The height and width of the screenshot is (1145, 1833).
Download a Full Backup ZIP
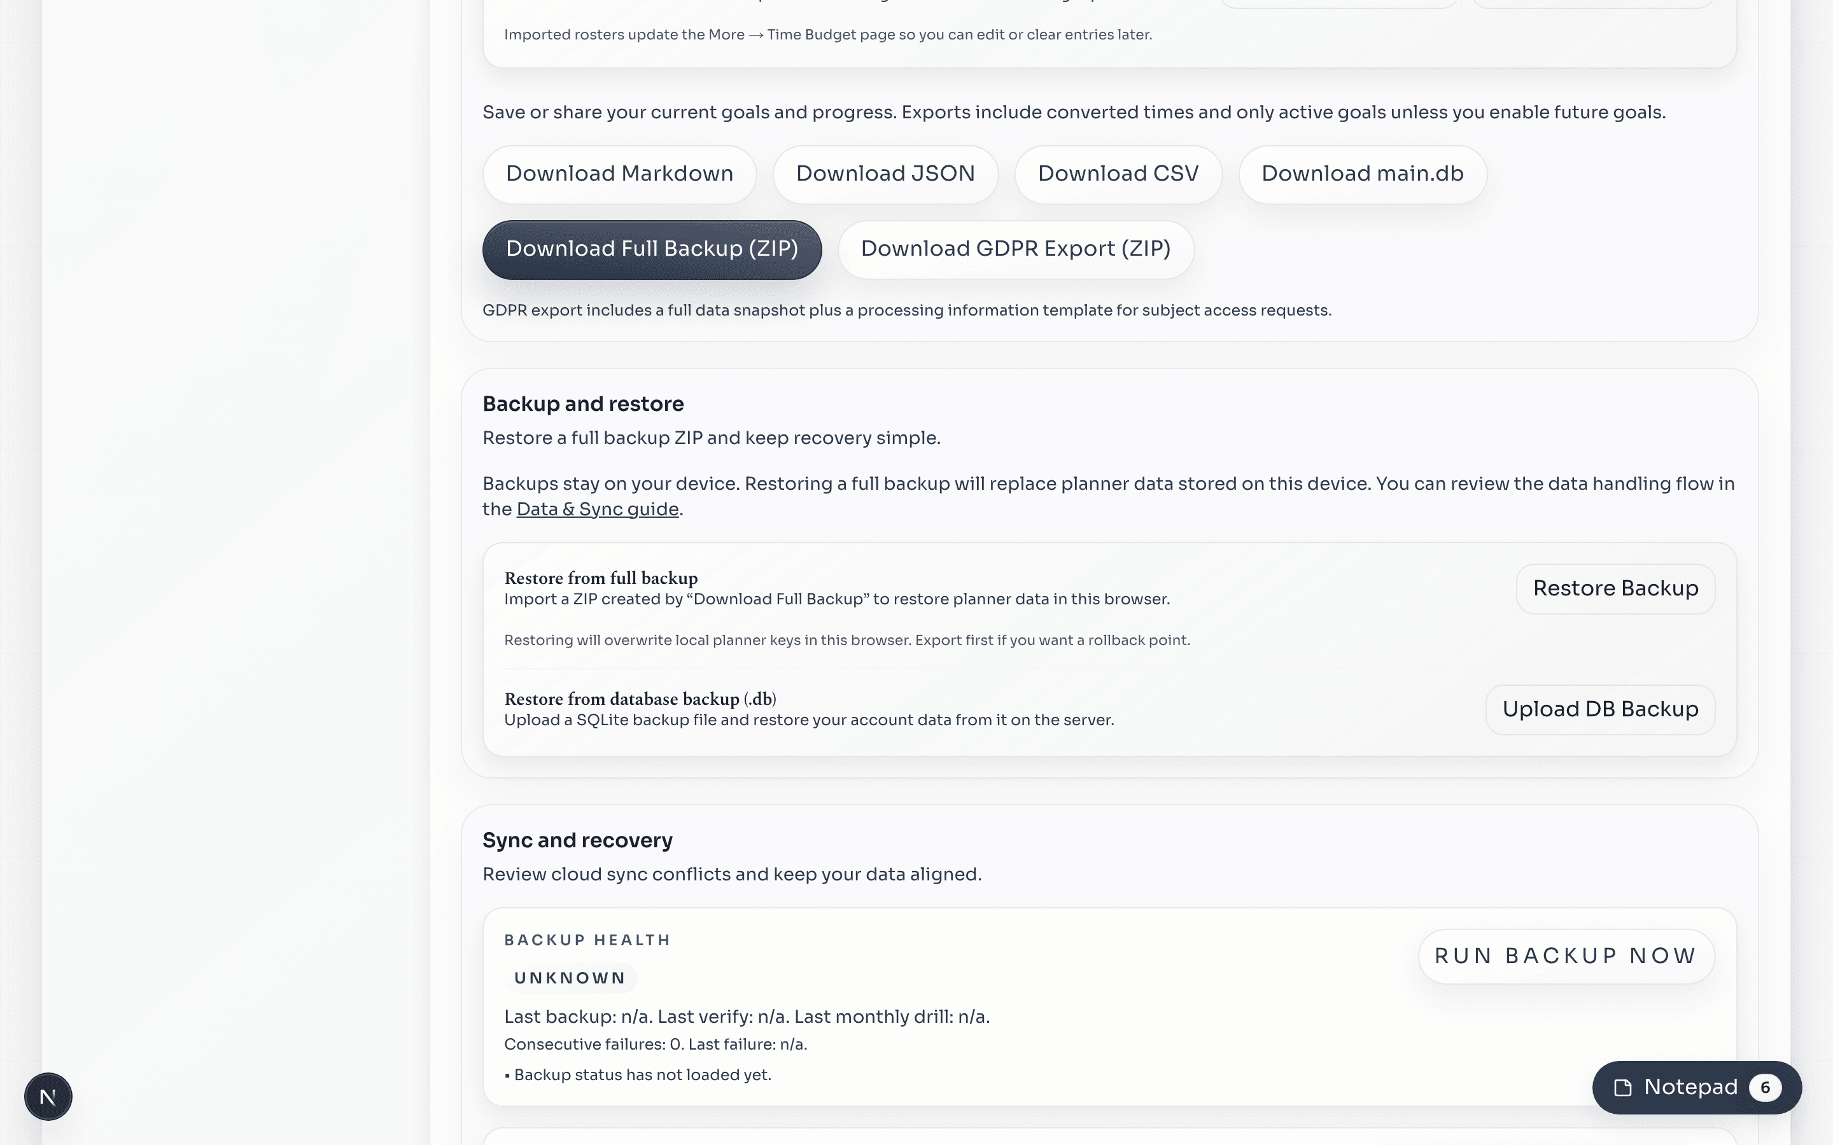click(x=652, y=248)
